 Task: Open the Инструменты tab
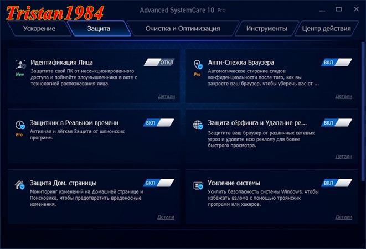click(x=266, y=29)
